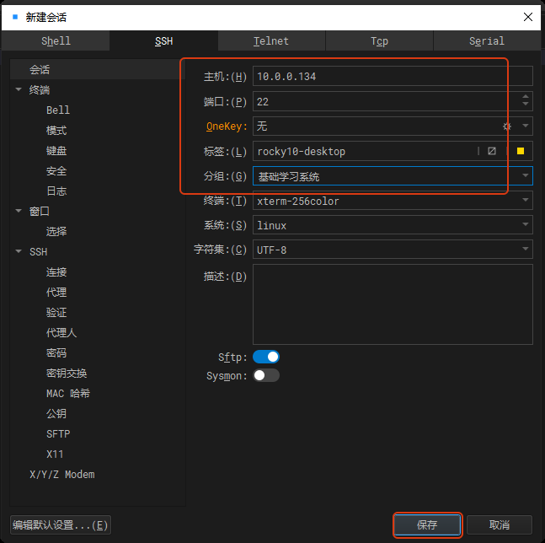Open the 分组 group dropdown
This screenshot has width=545, height=543.
pyautogui.click(x=525, y=175)
